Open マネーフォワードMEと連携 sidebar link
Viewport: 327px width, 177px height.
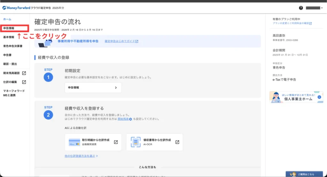14,93
